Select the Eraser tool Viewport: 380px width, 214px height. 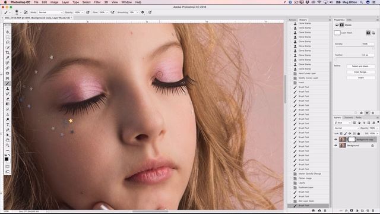(x=8, y=99)
